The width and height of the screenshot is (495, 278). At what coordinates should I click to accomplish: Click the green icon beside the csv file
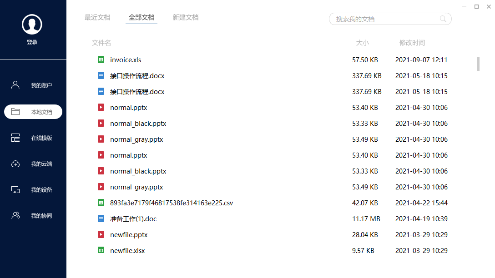tap(101, 203)
